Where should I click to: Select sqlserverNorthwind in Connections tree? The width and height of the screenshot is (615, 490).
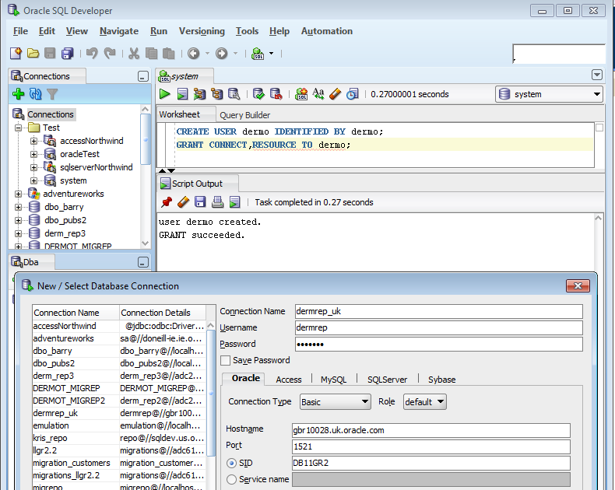coord(96,167)
